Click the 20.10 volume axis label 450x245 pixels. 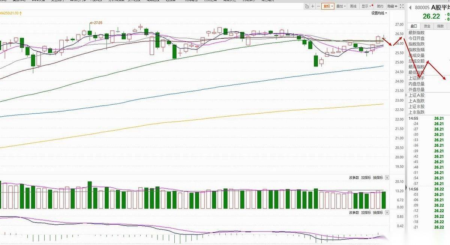click(x=399, y=182)
